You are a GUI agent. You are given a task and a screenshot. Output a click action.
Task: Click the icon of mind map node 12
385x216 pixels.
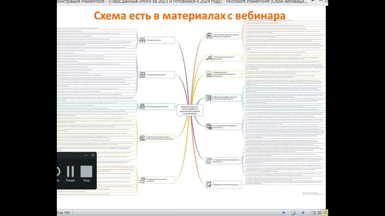click(x=209, y=184)
